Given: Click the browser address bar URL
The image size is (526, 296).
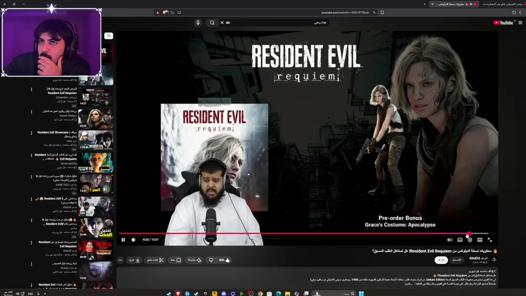Looking at the screenshot, I should tap(345, 12).
